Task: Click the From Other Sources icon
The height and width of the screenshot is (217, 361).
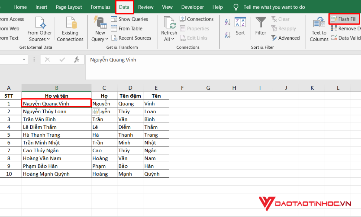Action: tap(40, 22)
